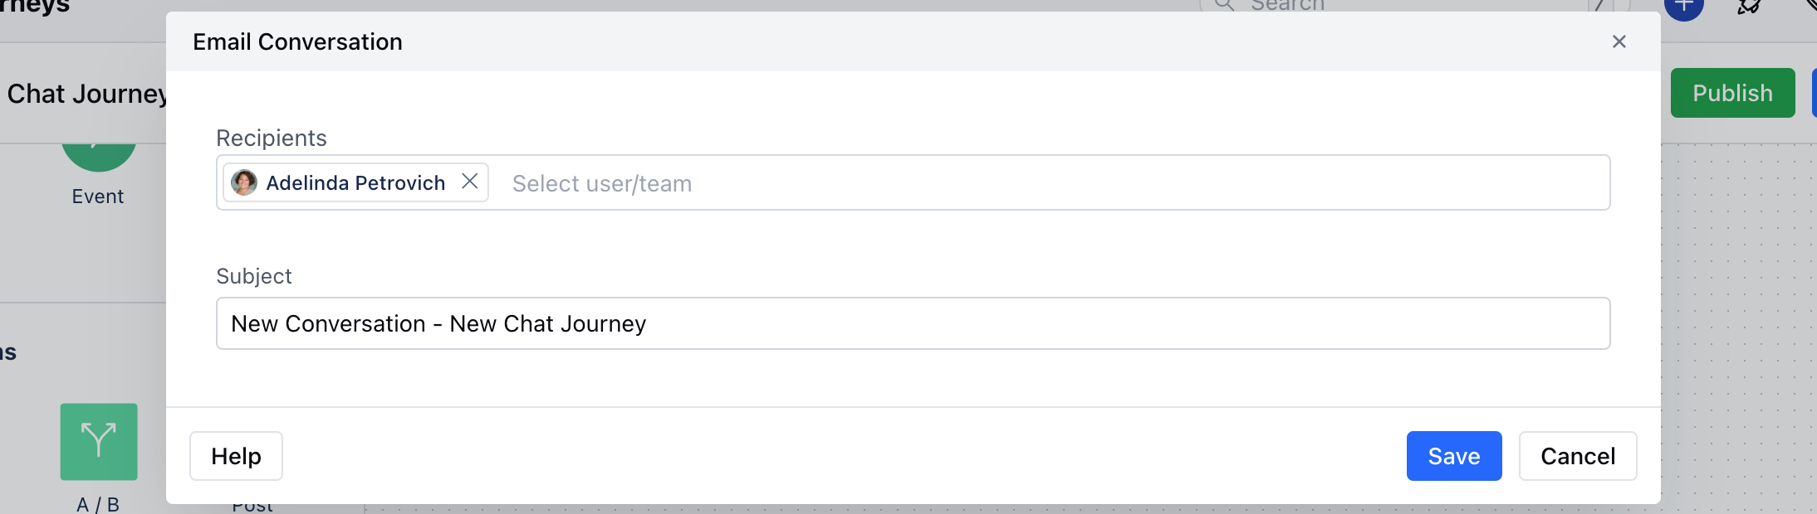This screenshot has width=1817, height=514.
Task: Click the magnifier icon in Search
Action: click(x=1224, y=5)
